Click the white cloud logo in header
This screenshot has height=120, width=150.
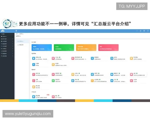point(2,31)
